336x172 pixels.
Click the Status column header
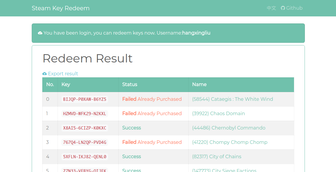point(153,84)
